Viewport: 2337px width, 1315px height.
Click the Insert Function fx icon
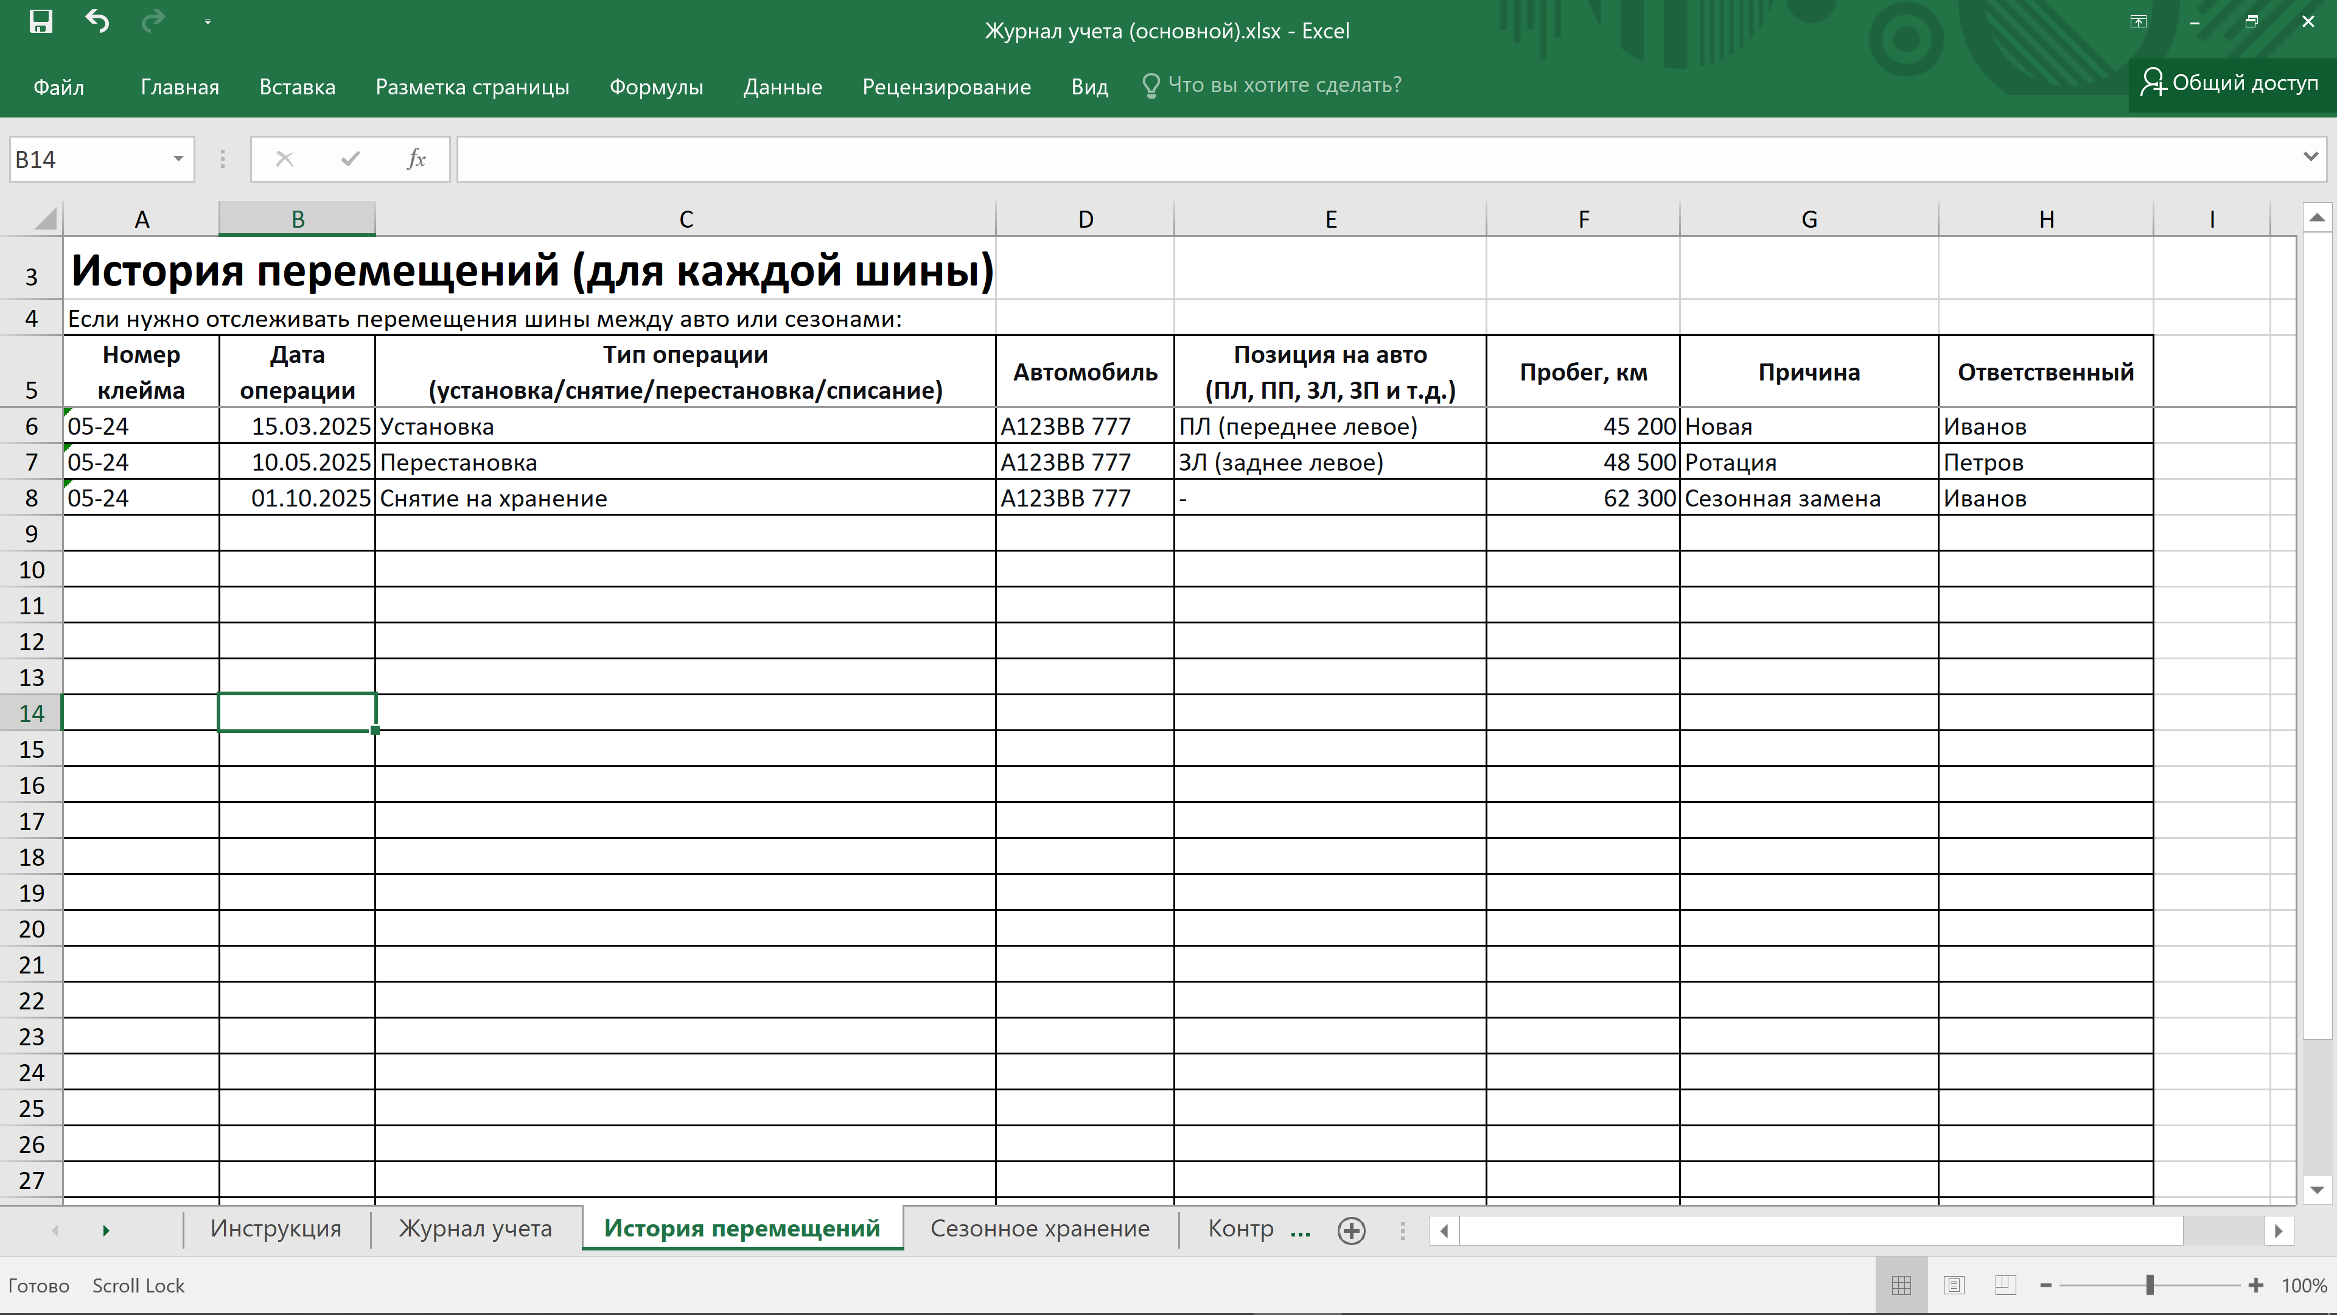click(416, 160)
